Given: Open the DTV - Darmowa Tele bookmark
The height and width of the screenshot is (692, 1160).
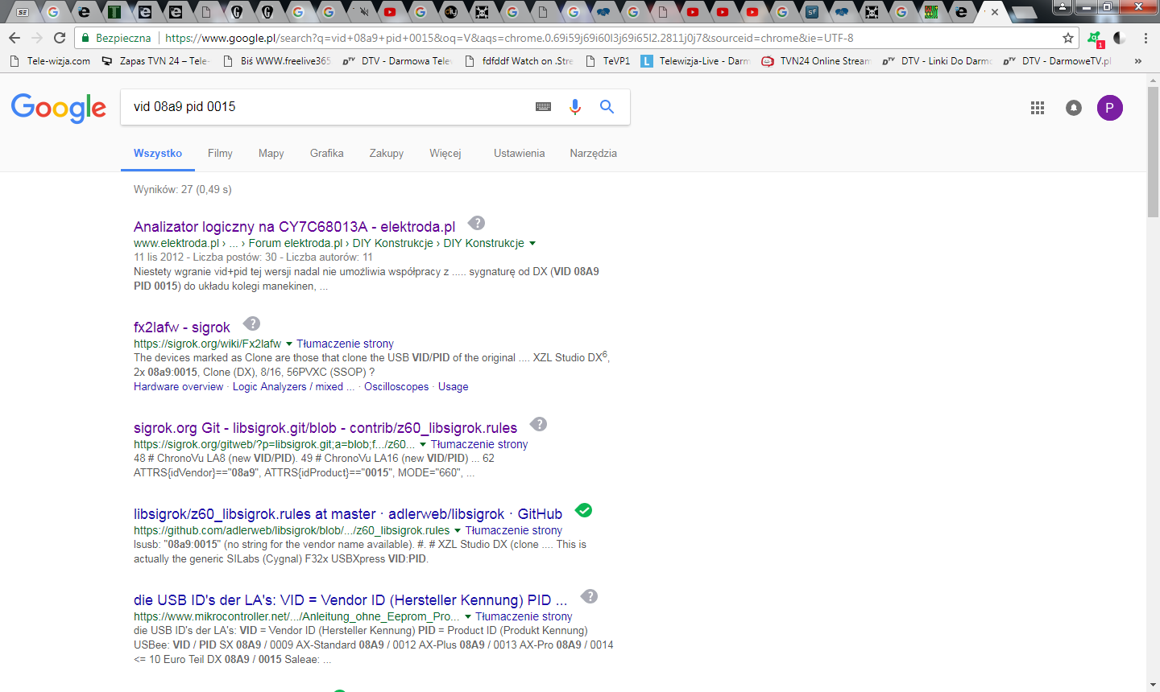Looking at the screenshot, I should point(398,60).
